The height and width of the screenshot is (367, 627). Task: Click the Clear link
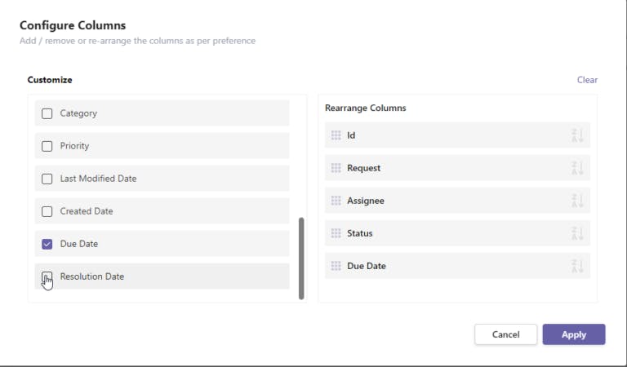coord(587,80)
